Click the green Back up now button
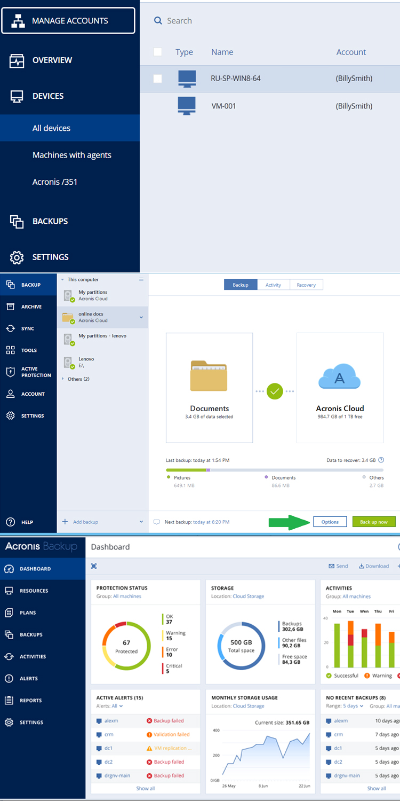 [373, 522]
